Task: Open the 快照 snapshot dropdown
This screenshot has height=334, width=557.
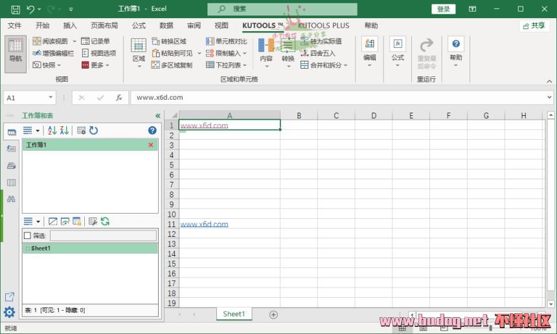Action: click(47, 65)
